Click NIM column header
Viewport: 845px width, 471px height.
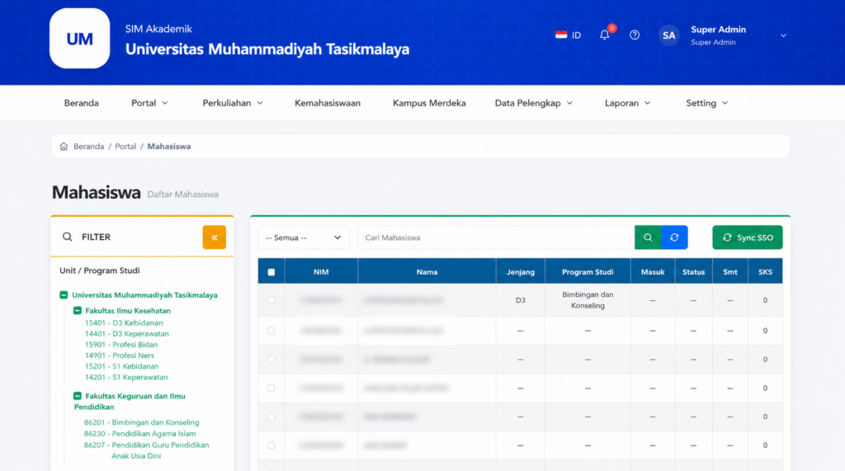[x=321, y=272]
